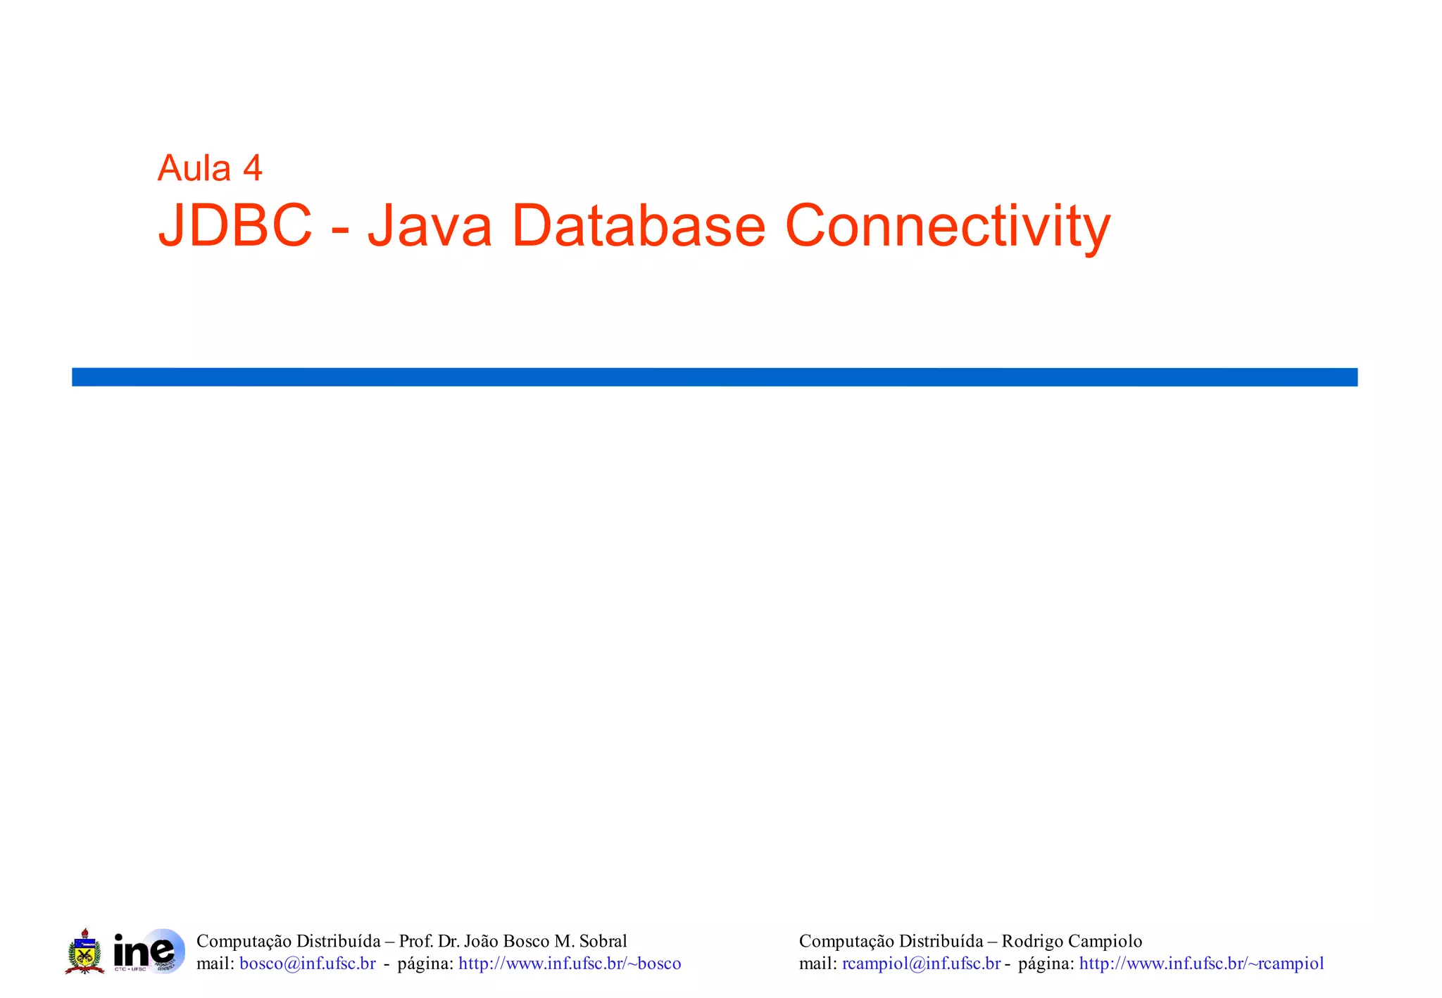Click the word 'Java' in the title
The height and width of the screenshot is (998, 1442).
[x=430, y=226]
